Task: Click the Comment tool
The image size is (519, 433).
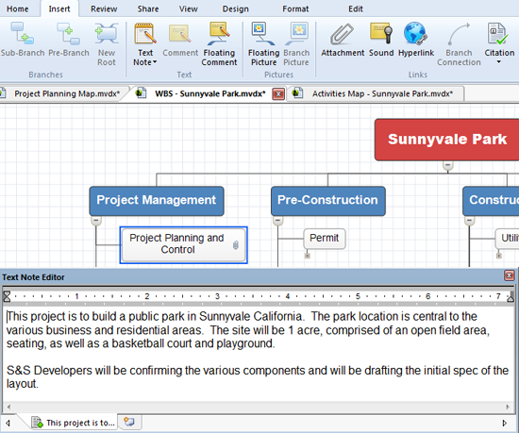Action: 180,40
